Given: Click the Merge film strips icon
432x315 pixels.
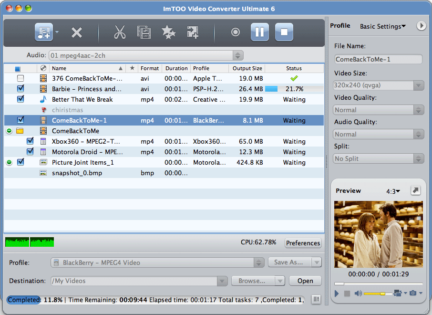Looking at the screenshot, I should [144, 32].
